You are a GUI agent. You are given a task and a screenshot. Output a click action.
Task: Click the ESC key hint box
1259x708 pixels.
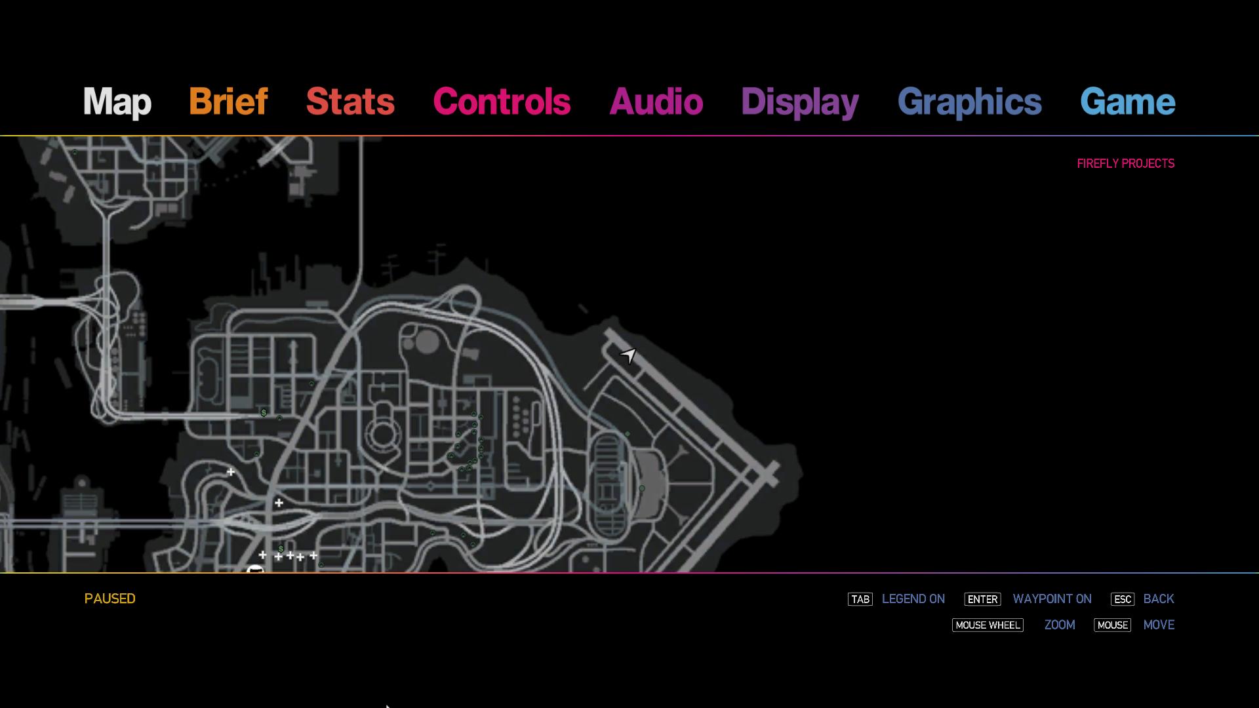coord(1123,599)
